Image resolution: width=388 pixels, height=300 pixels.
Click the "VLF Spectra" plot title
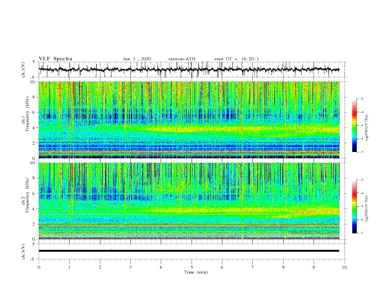coord(55,59)
